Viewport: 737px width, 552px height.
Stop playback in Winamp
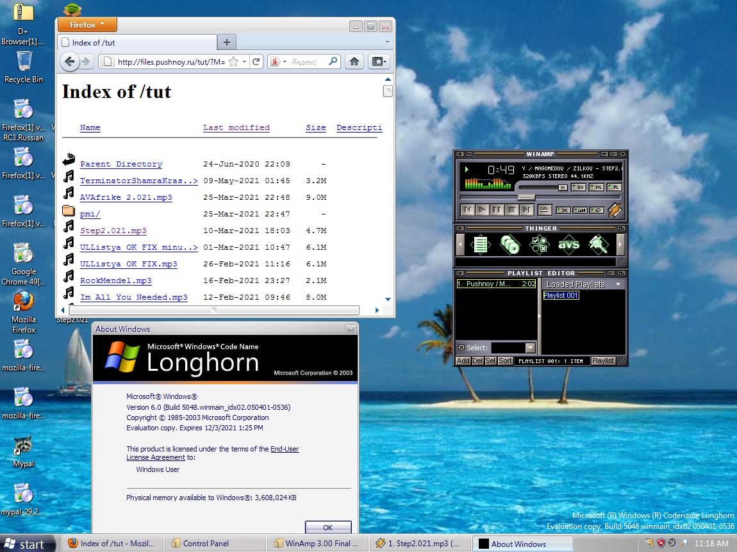(512, 210)
